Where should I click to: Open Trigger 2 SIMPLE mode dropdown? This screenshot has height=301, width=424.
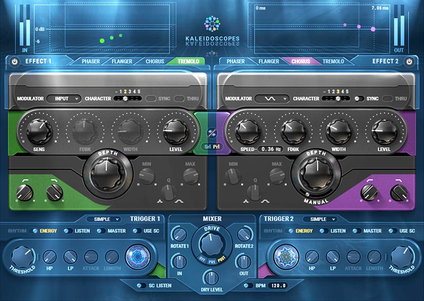point(320,219)
